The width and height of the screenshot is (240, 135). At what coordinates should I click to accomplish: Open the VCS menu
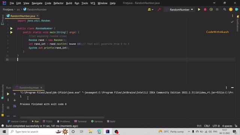(x=93, y=3)
